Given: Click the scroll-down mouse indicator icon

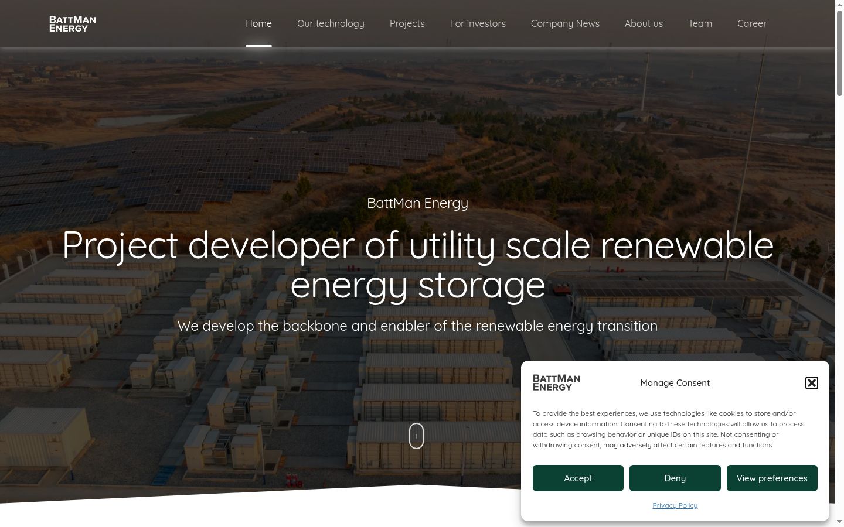Looking at the screenshot, I should click(416, 436).
